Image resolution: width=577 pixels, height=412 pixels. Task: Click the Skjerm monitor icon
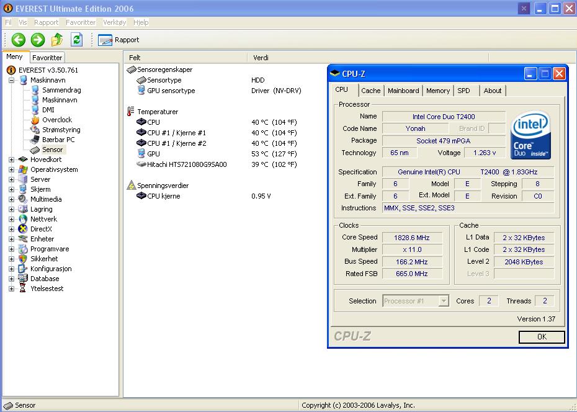click(23, 189)
